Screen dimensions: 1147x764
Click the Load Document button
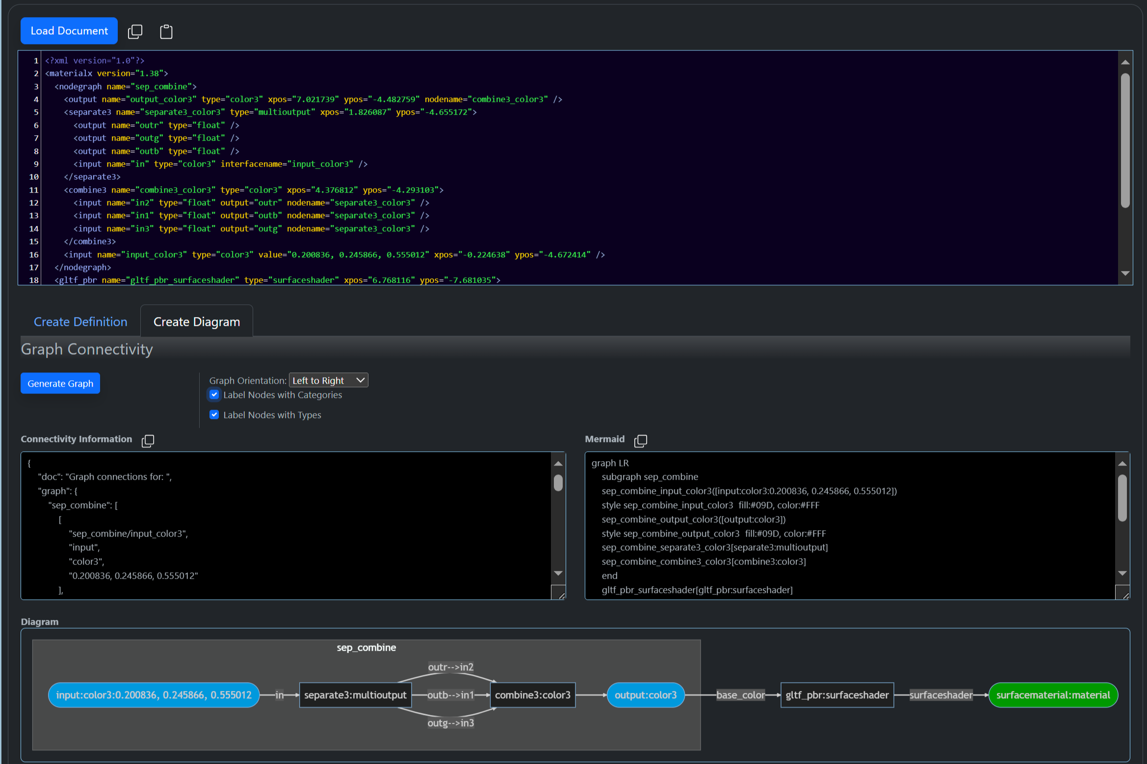click(x=69, y=30)
